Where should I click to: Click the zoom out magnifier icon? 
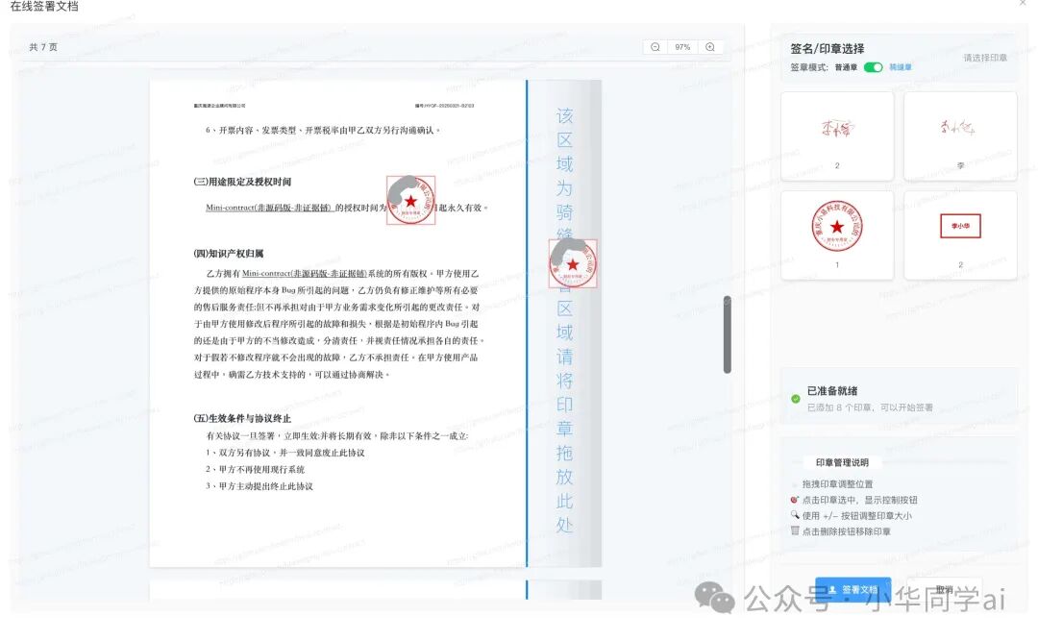pos(655,46)
